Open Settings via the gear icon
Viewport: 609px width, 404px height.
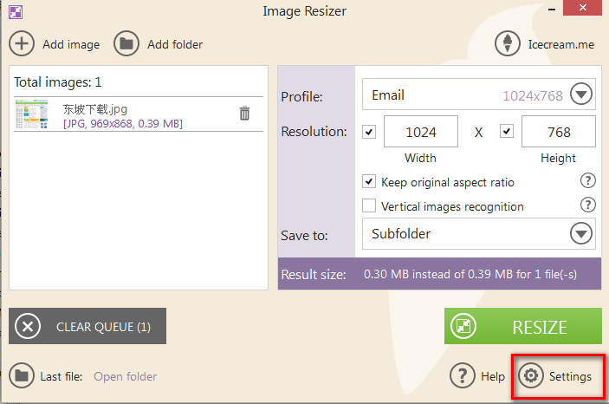coord(531,376)
